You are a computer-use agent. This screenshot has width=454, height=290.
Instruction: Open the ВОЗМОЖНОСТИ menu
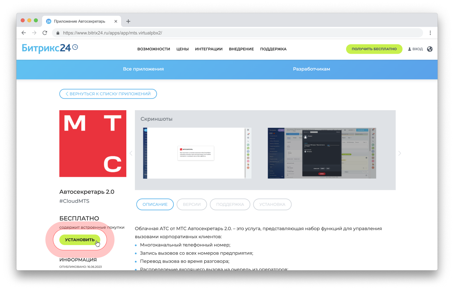[x=154, y=49]
